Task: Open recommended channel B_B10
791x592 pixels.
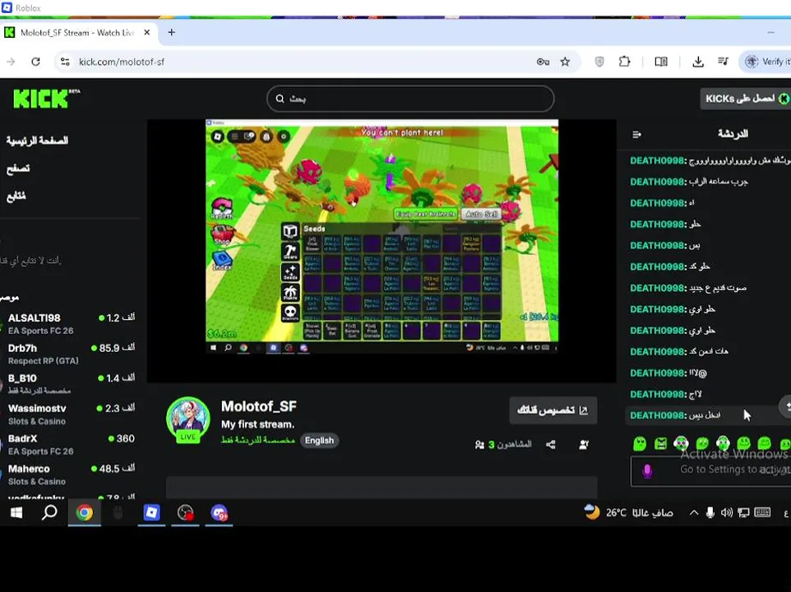Action: coord(70,384)
